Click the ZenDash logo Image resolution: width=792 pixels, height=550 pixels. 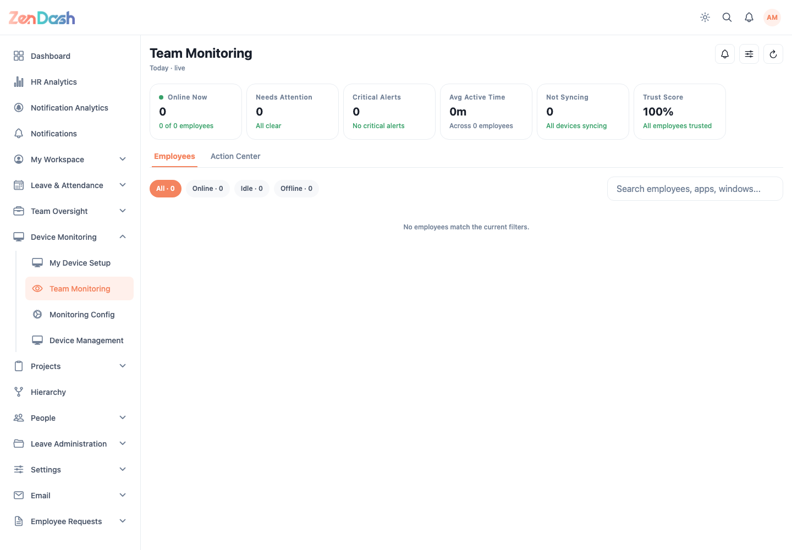(42, 18)
